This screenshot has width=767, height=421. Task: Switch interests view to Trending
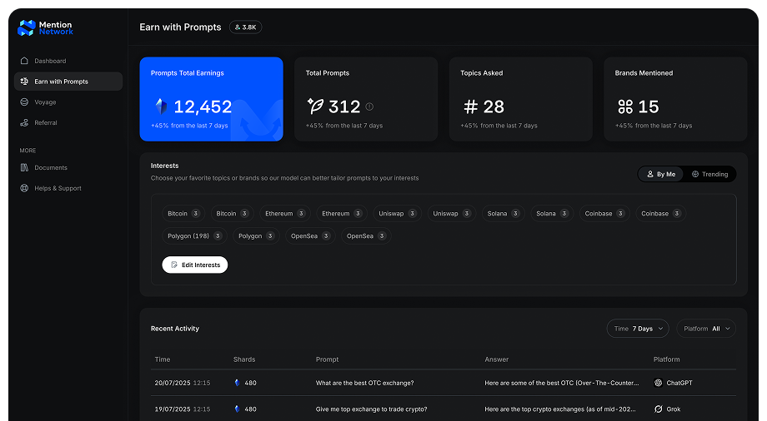(x=709, y=174)
